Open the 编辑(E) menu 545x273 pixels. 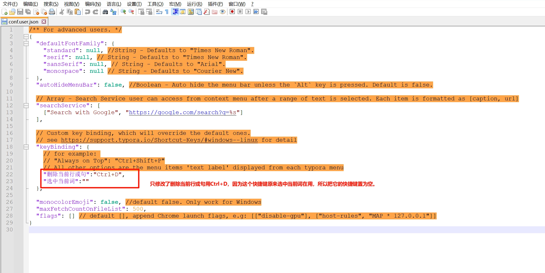coord(30,4)
